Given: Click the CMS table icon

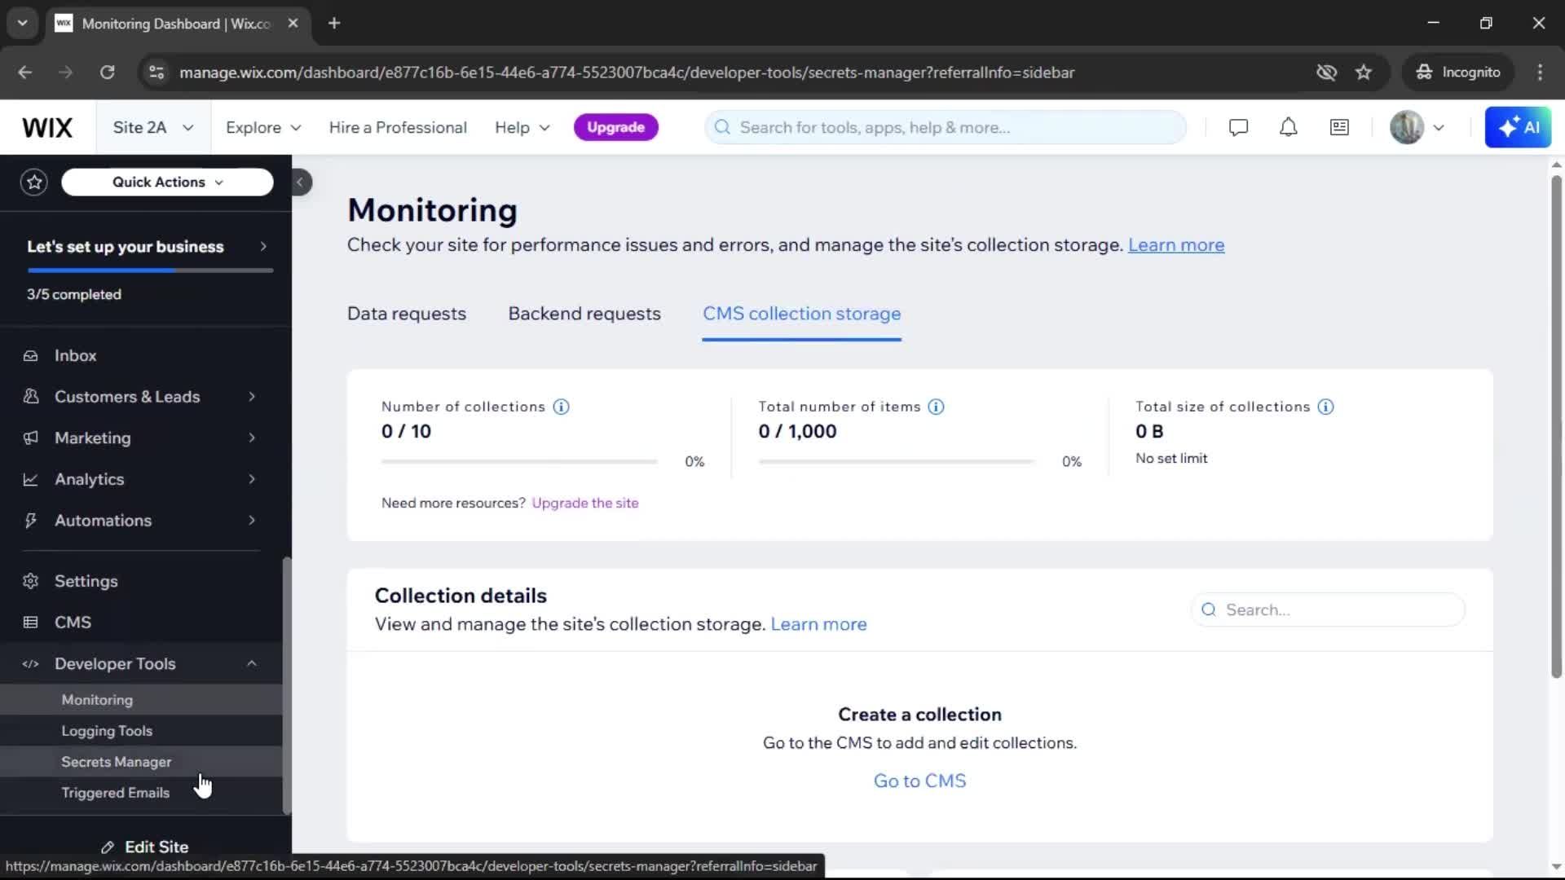Looking at the screenshot, I should coord(31,623).
